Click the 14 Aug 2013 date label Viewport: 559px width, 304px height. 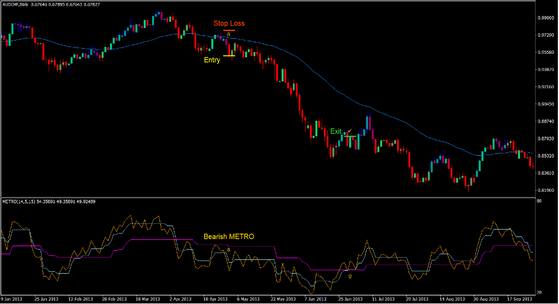(x=452, y=299)
